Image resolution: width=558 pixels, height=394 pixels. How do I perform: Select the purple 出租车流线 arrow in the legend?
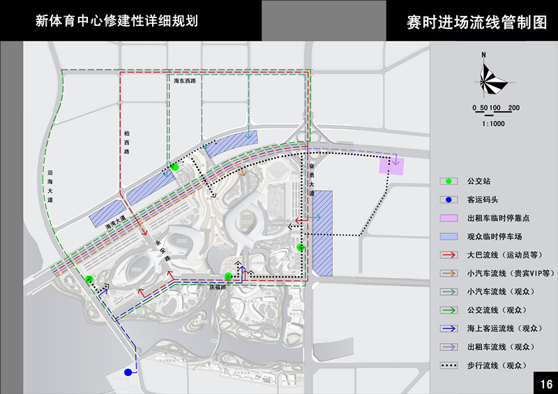point(450,346)
